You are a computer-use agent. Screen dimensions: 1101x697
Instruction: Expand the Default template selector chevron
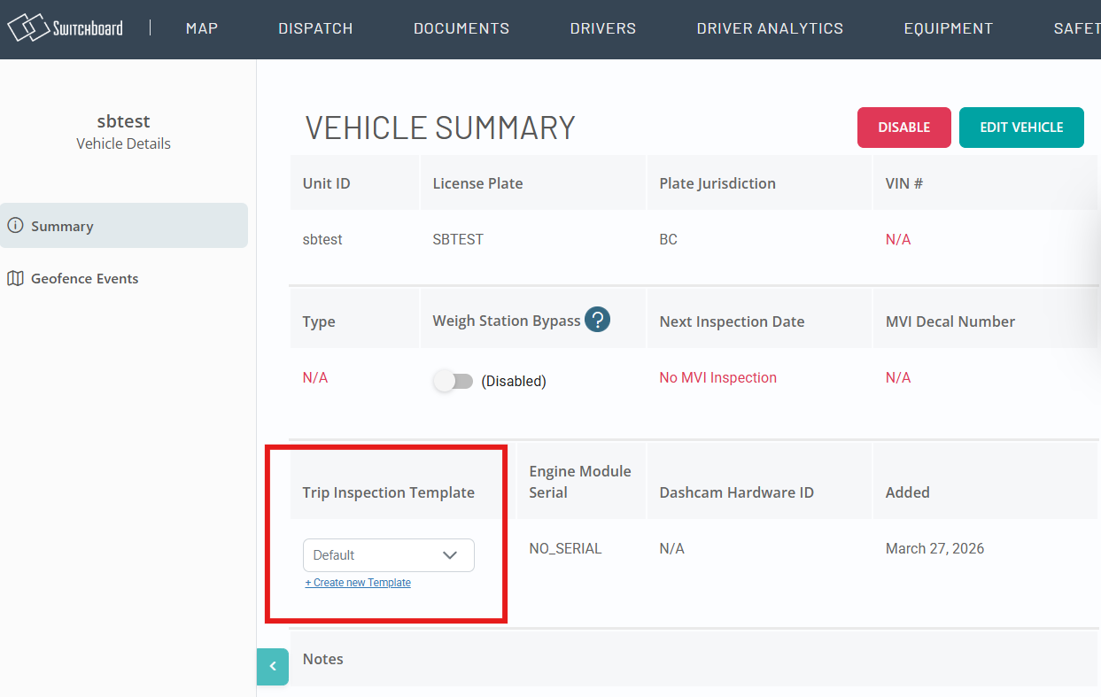point(452,554)
